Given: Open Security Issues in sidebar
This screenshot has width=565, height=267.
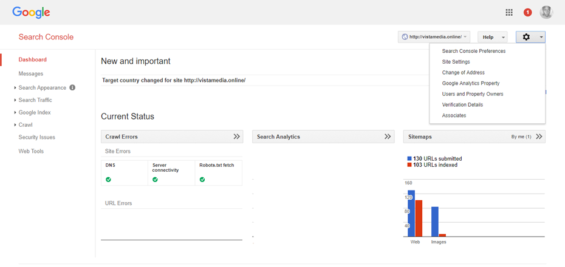Looking at the screenshot, I should coord(36,137).
